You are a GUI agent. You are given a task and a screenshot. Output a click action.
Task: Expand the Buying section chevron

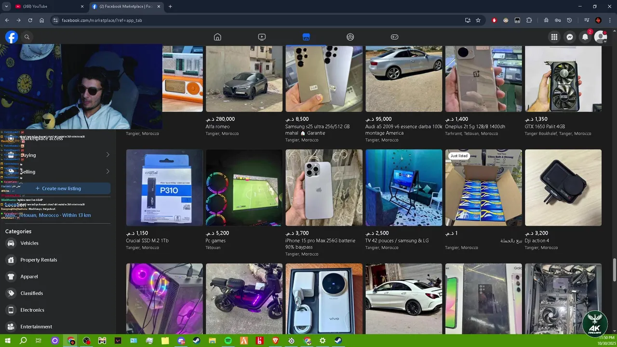pos(107,155)
